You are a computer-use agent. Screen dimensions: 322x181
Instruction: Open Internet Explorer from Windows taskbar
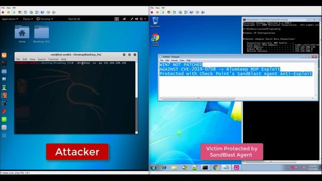(164, 167)
